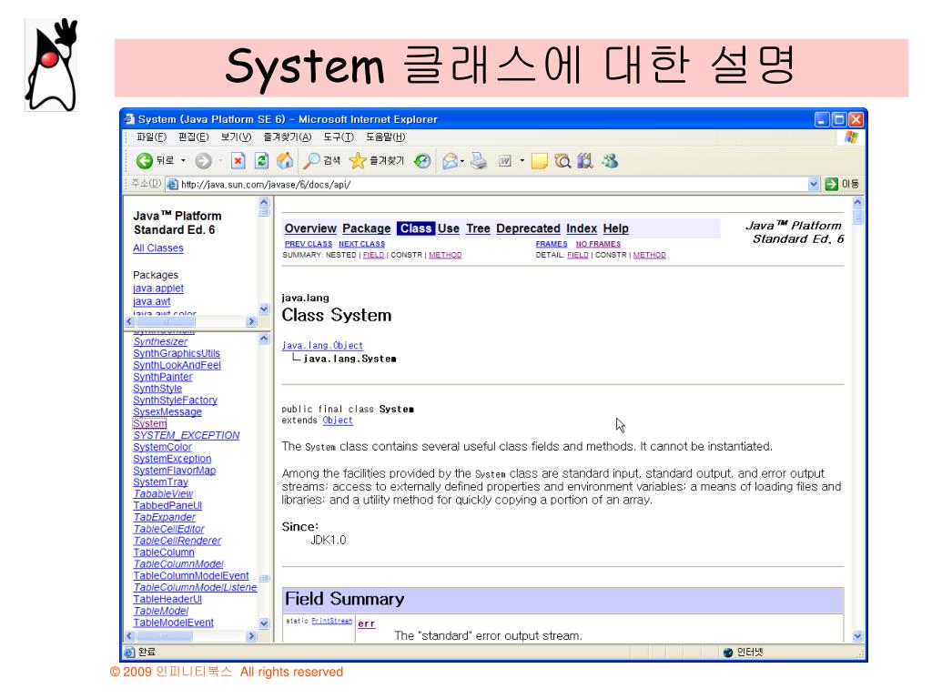Open the History icon in toolbar
Viewport: 932px width, 699px height.
(422, 160)
